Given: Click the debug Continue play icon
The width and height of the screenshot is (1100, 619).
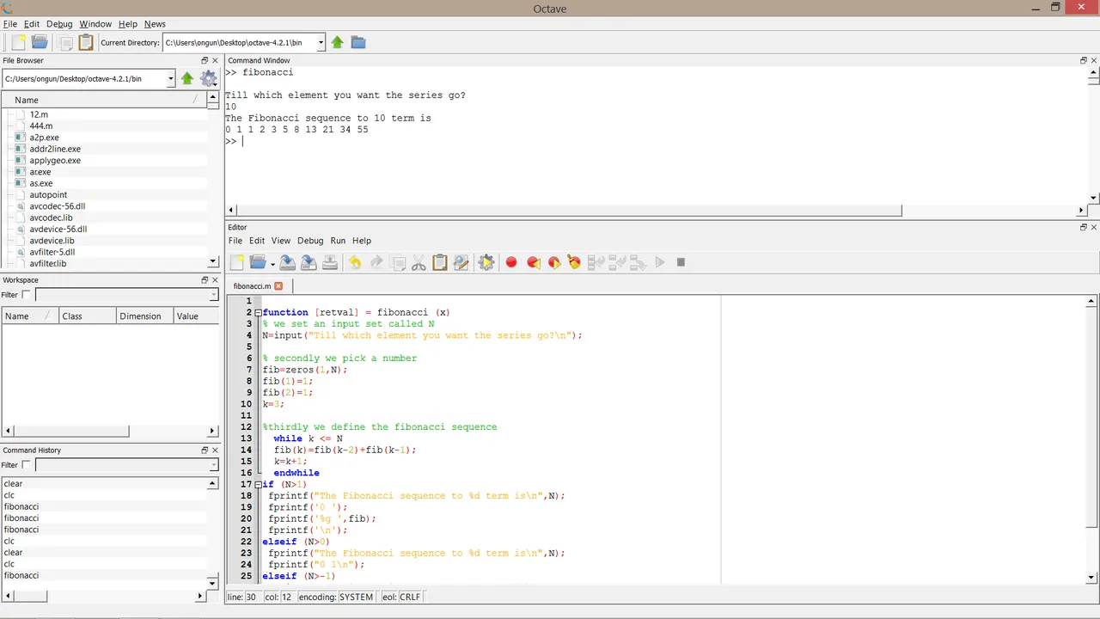Looking at the screenshot, I should [660, 262].
